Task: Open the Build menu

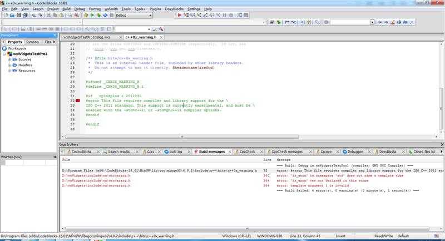Action: point(66,9)
